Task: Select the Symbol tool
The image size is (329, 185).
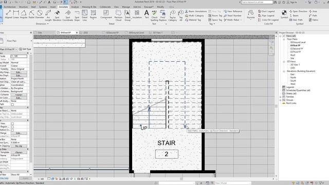Action: (284, 14)
